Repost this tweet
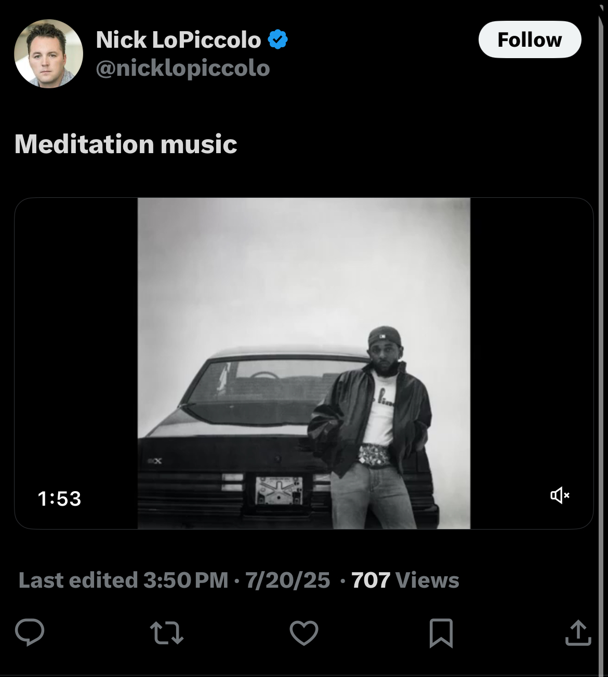The height and width of the screenshot is (677, 608). 167,633
